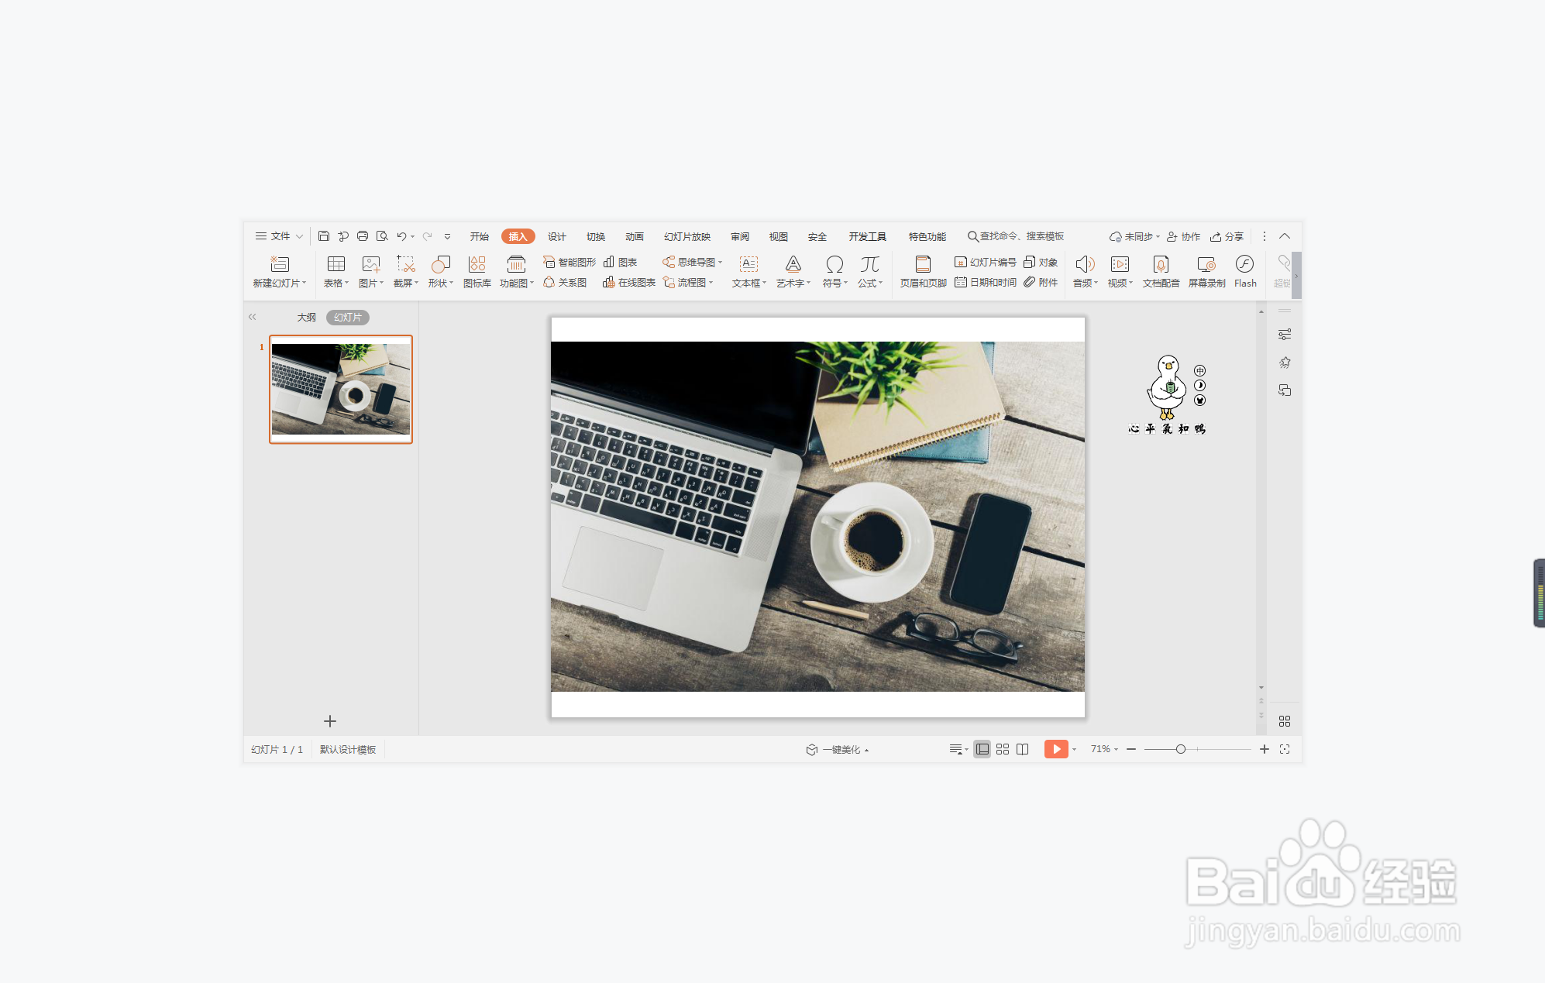
Task: Expand the 文件 file menu
Action: (279, 236)
